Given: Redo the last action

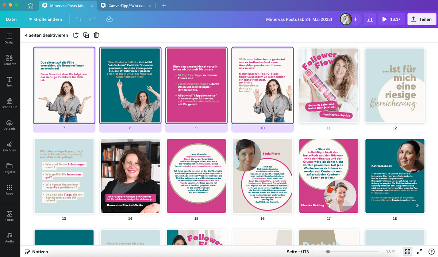Looking at the screenshot, I should 92,19.
